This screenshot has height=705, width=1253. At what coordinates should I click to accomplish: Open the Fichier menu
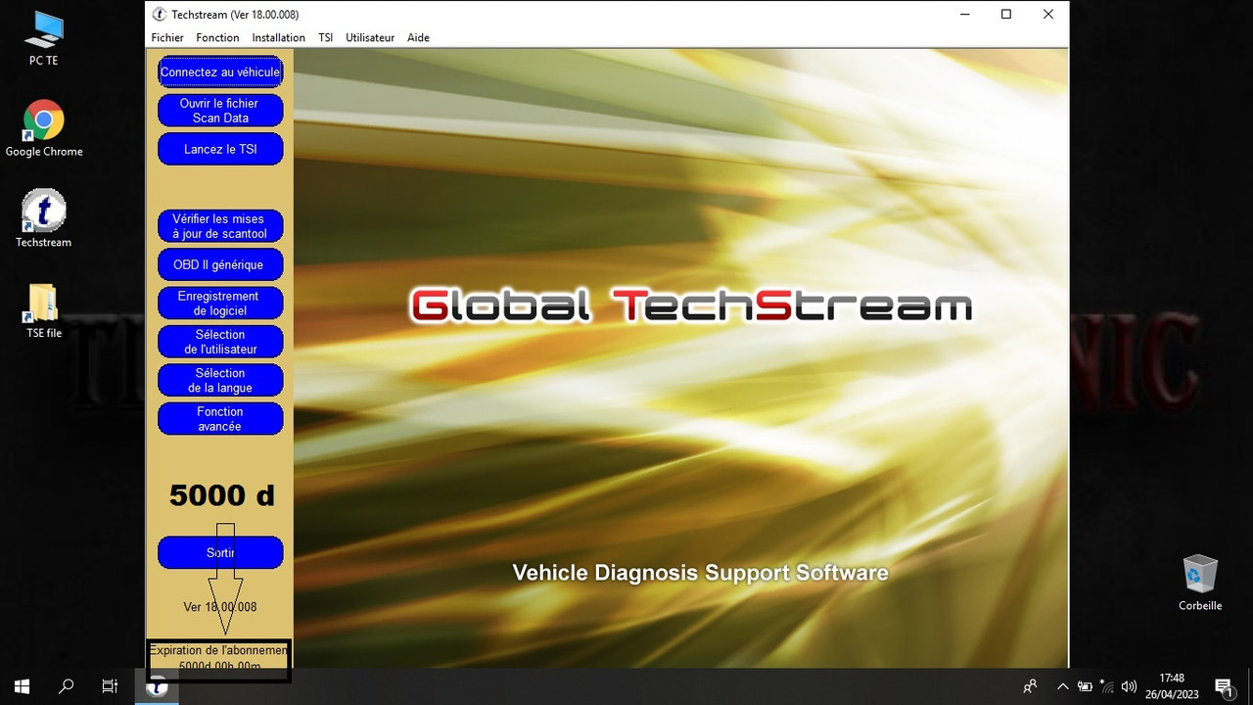(167, 37)
